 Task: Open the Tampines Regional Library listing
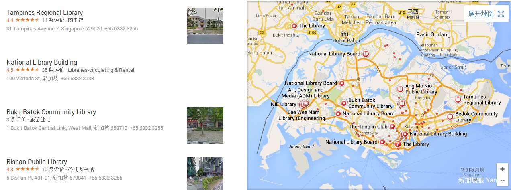[x=45, y=12]
